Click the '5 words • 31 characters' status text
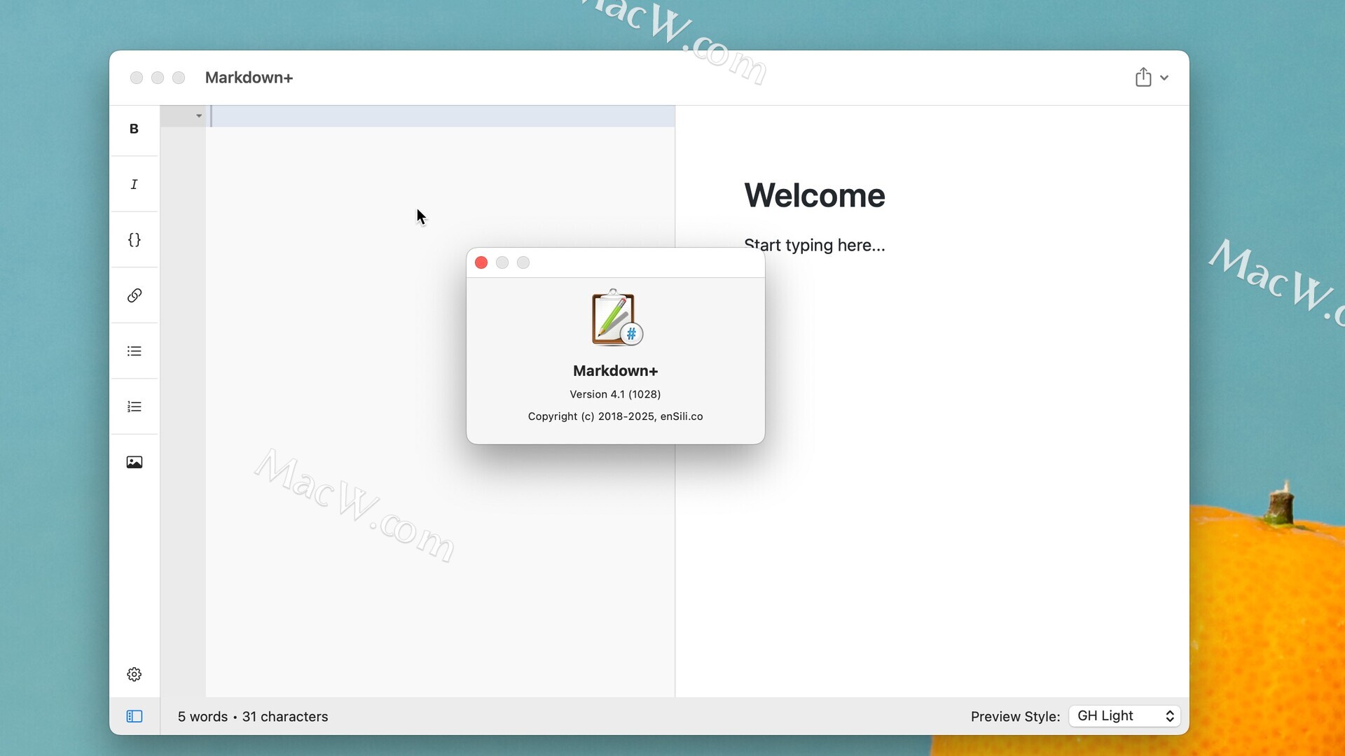The width and height of the screenshot is (1345, 756). point(253,716)
